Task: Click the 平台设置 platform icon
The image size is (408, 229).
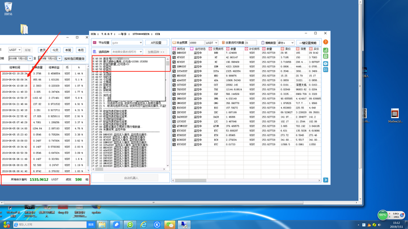Action: 95,42
